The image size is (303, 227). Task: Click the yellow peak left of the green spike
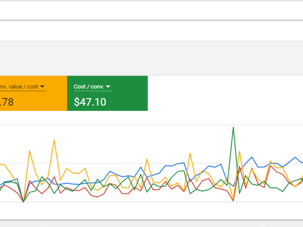[x=190, y=153]
